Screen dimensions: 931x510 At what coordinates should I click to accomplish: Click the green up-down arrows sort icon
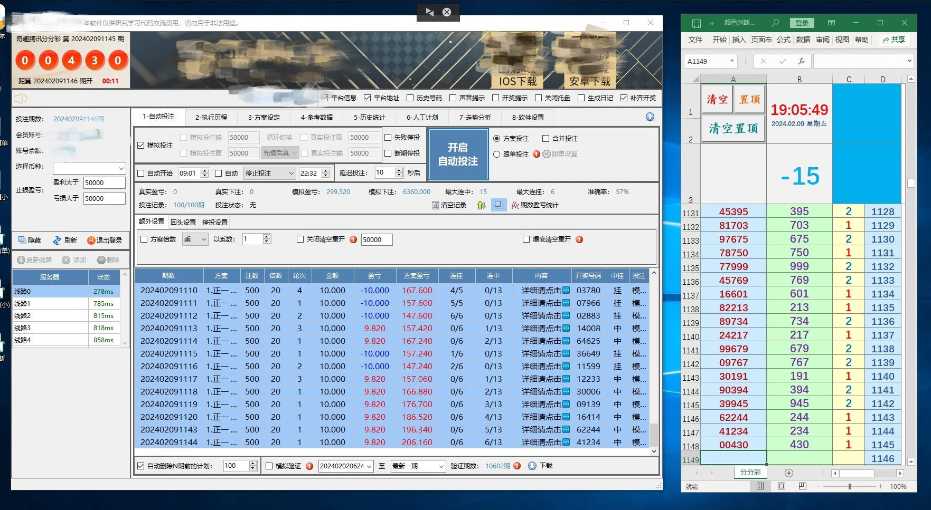pyautogui.click(x=481, y=205)
